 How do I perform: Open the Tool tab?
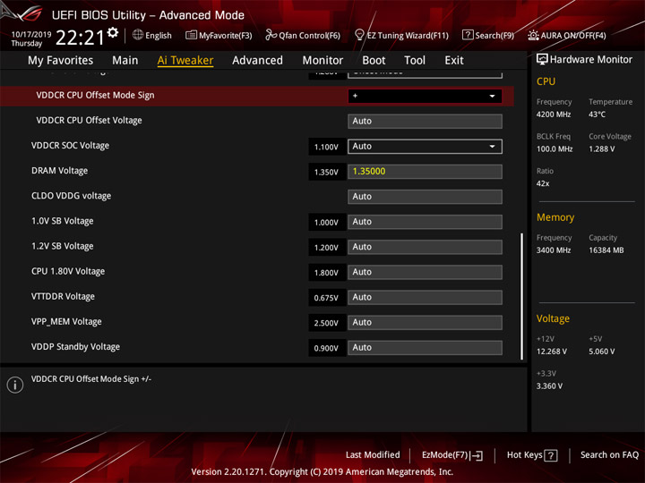(415, 61)
